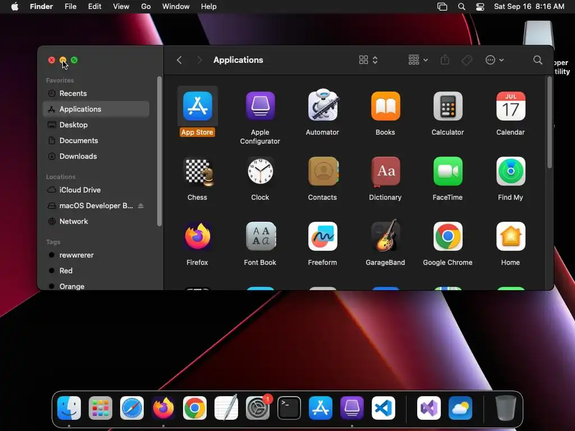
Task: Select the Find My app icon
Action: pyautogui.click(x=510, y=171)
